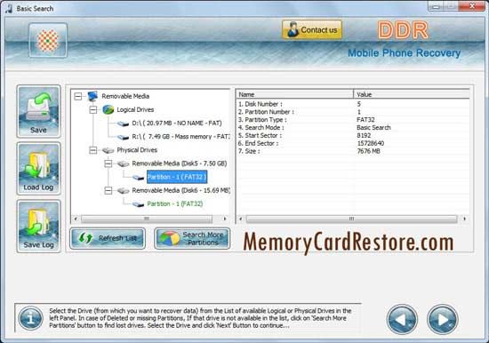
Task: Click the checkered logo icon in header
Action: click(48, 40)
